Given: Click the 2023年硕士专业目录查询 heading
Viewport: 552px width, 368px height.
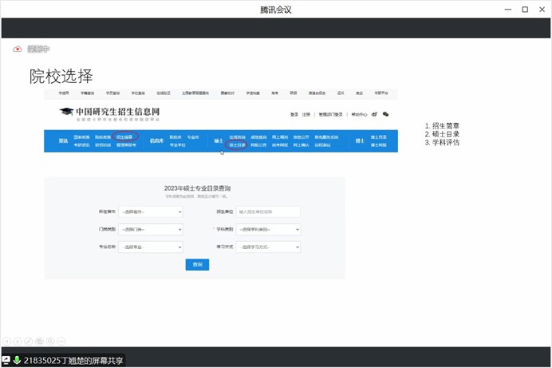Looking at the screenshot, I should tap(197, 188).
